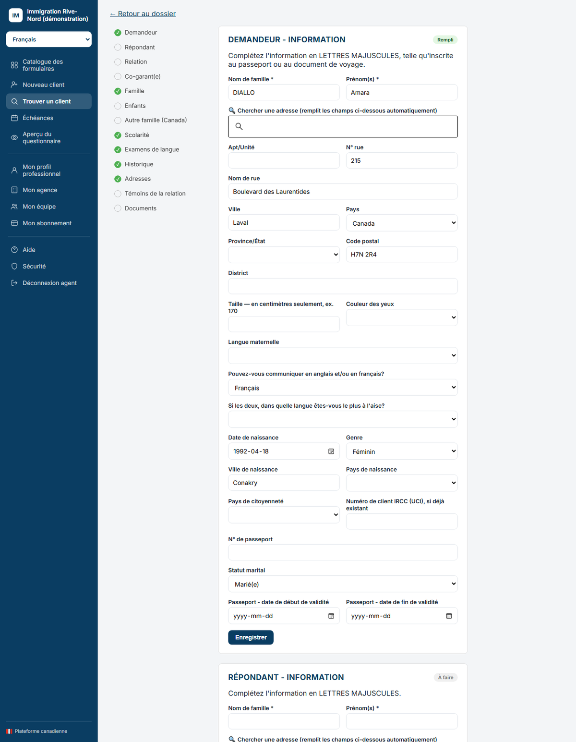The image size is (576, 742).
Task: Focus the Chercher une adresse search field
Action: point(343,126)
